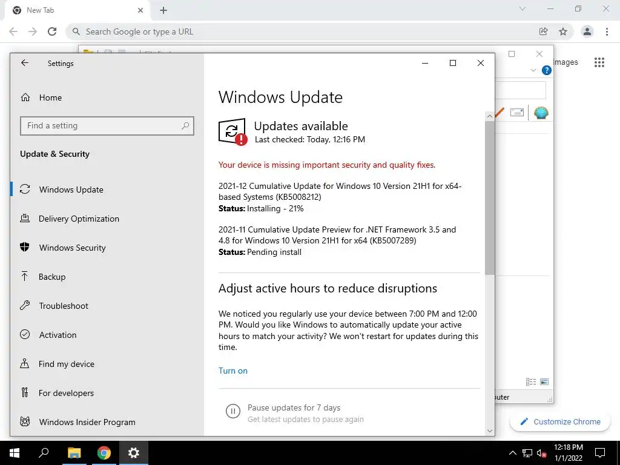Open Find my device settings
620x465 pixels.
(107, 364)
